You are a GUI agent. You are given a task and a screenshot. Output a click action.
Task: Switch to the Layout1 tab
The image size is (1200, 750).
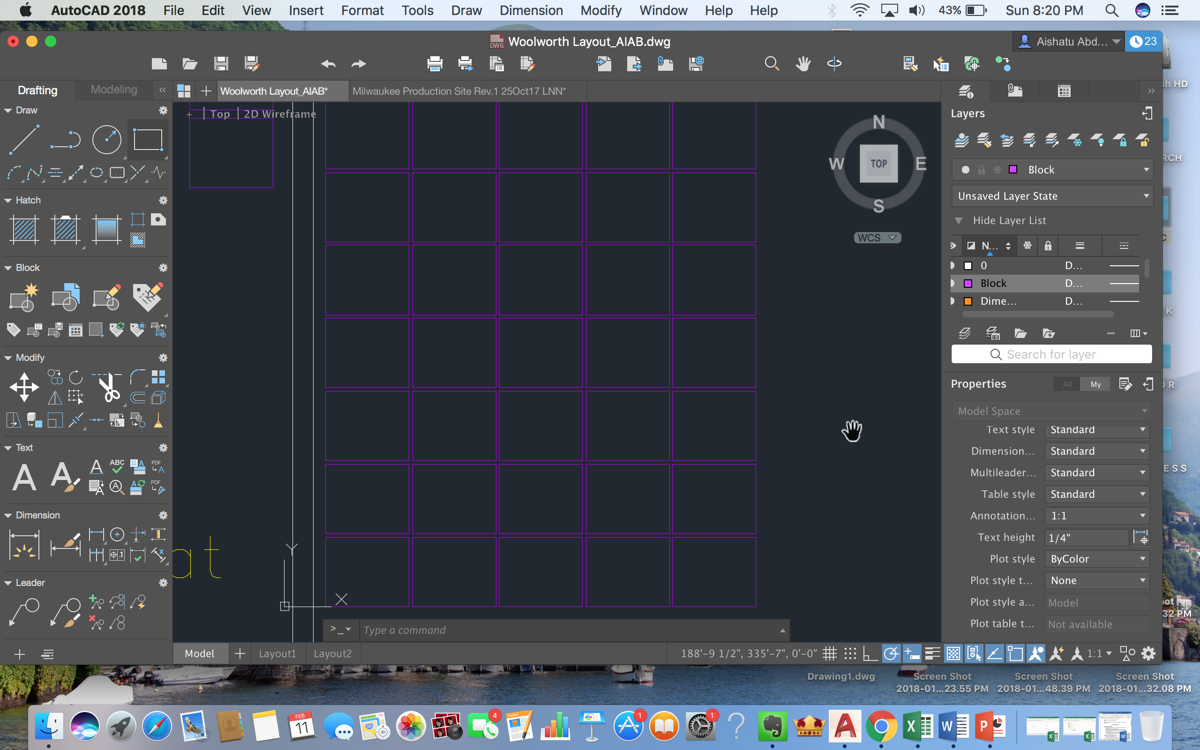point(277,653)
